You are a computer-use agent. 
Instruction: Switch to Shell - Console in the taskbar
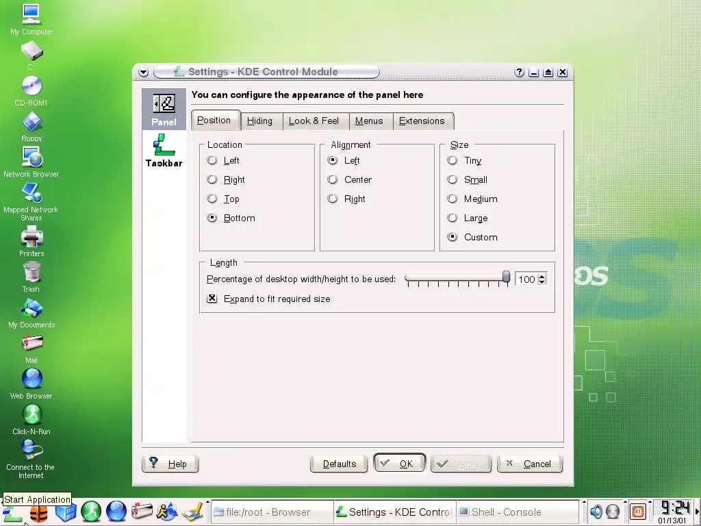pos(518,512)
